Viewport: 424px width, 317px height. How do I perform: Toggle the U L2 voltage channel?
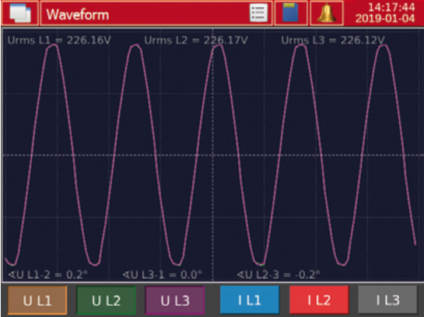point(107,300)
